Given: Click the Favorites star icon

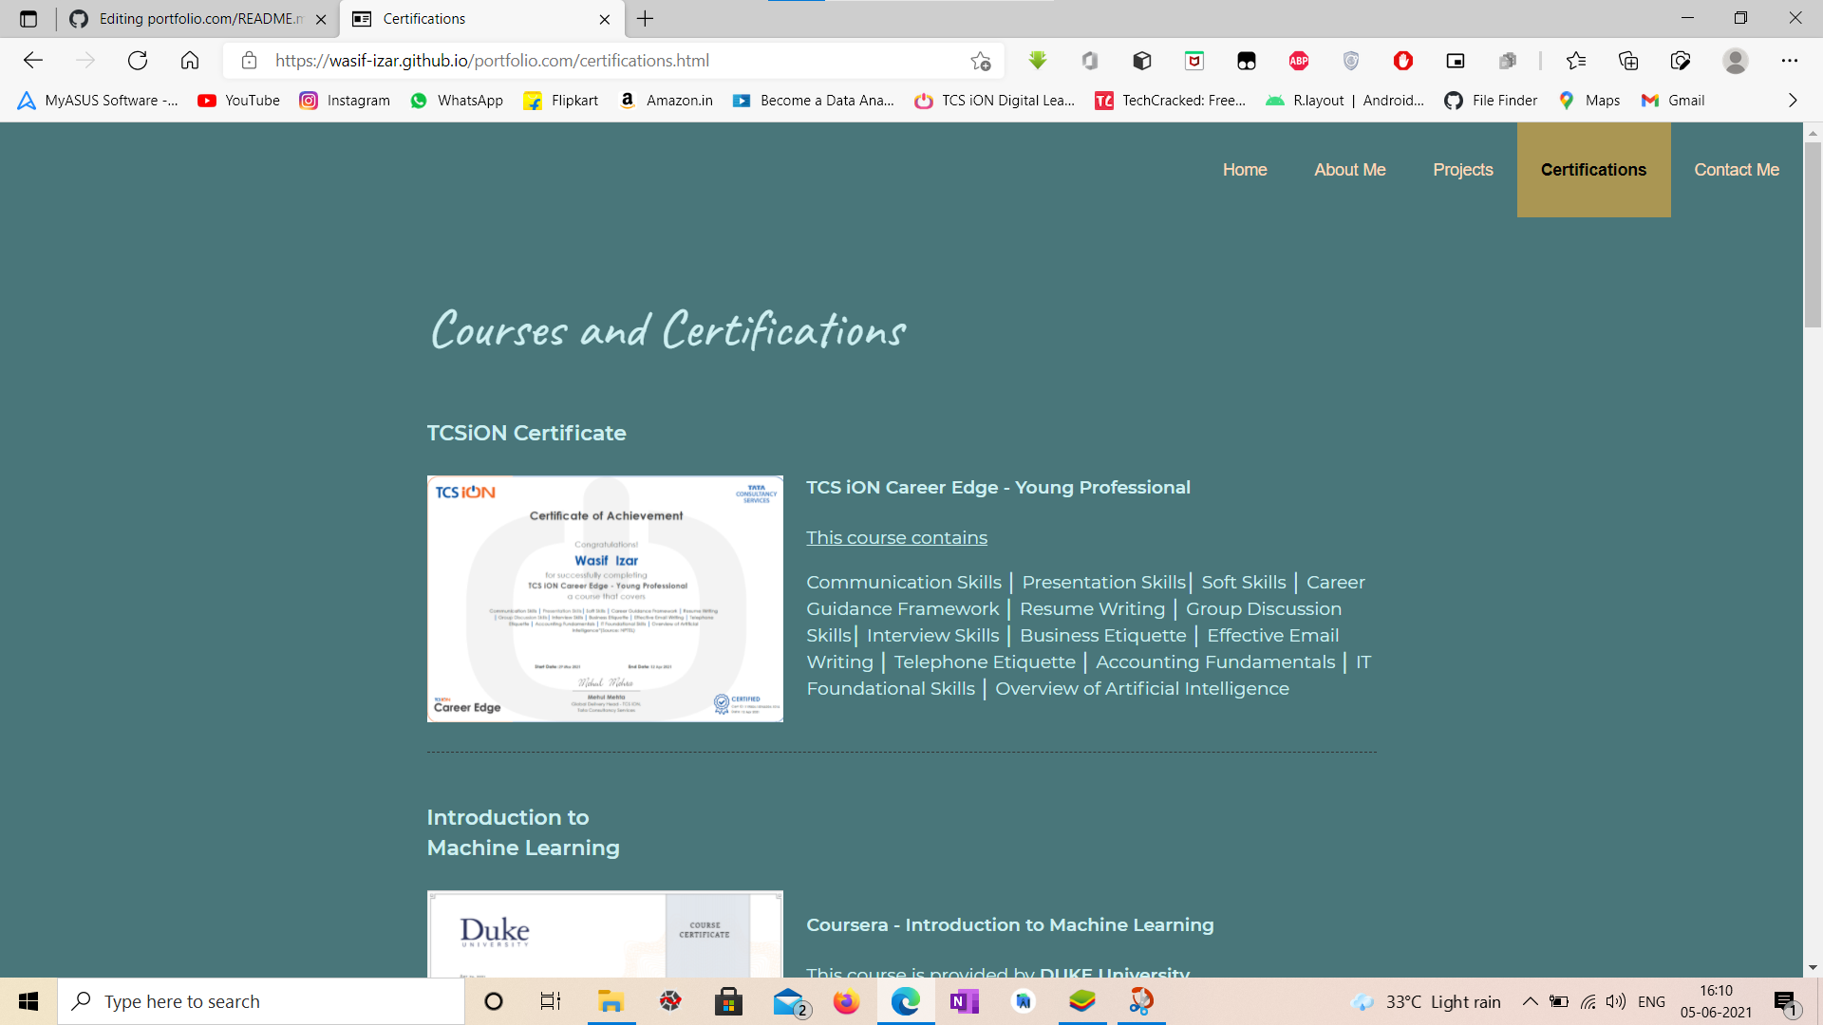Looking at the screenshot, I should tap(1576, 60).
